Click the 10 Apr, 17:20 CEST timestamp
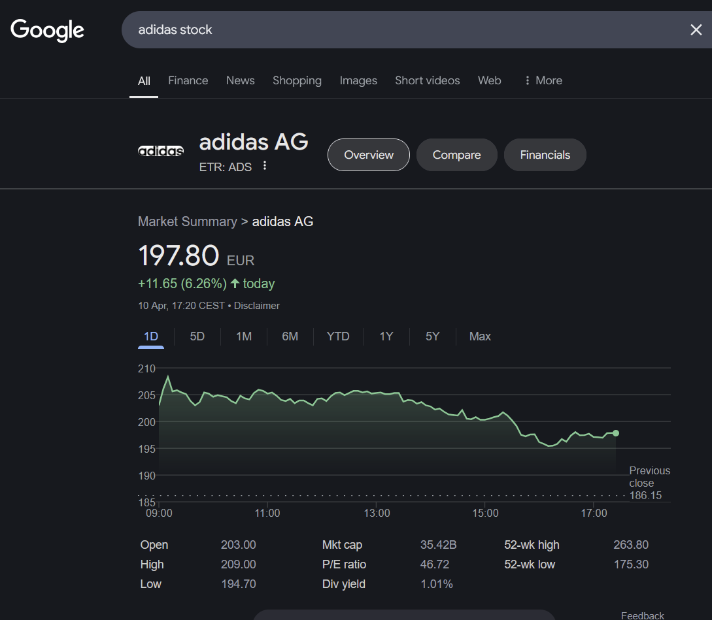 [181, 306]
